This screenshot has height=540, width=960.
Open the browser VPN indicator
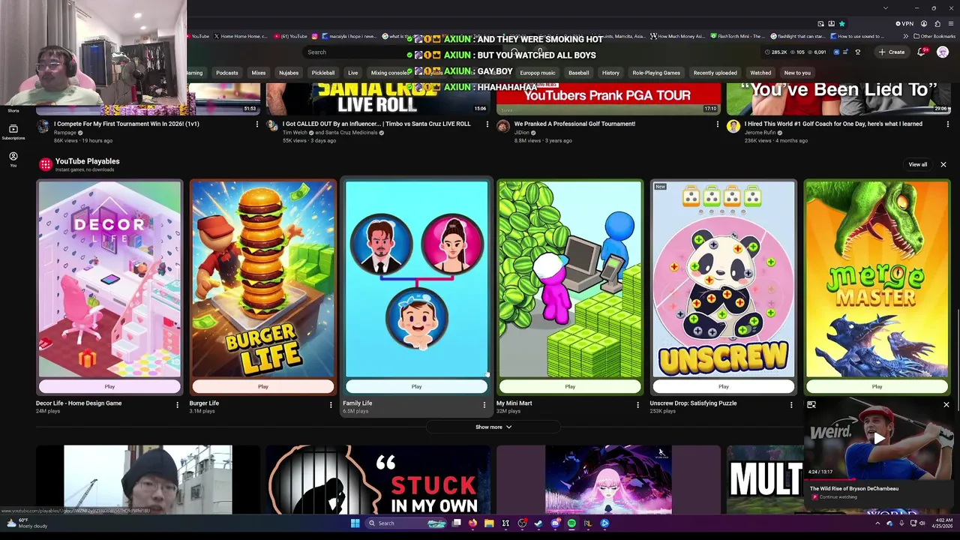point(904,24)
